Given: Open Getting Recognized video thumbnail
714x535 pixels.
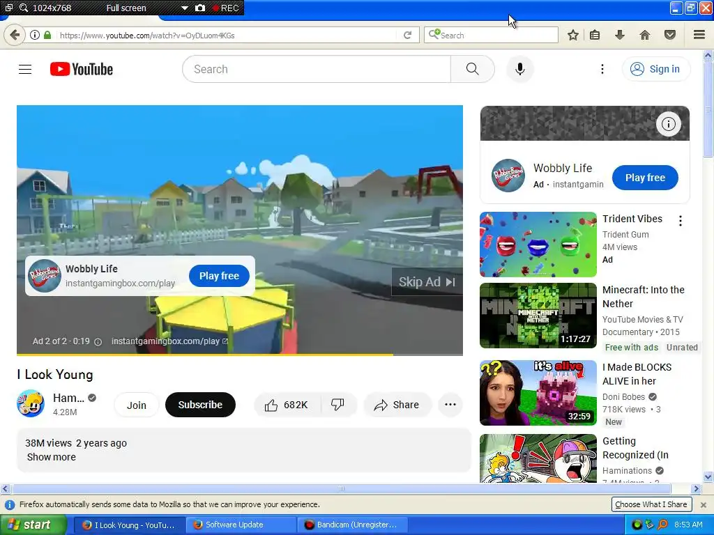Looking at the screenshot, I should [538, 458].
